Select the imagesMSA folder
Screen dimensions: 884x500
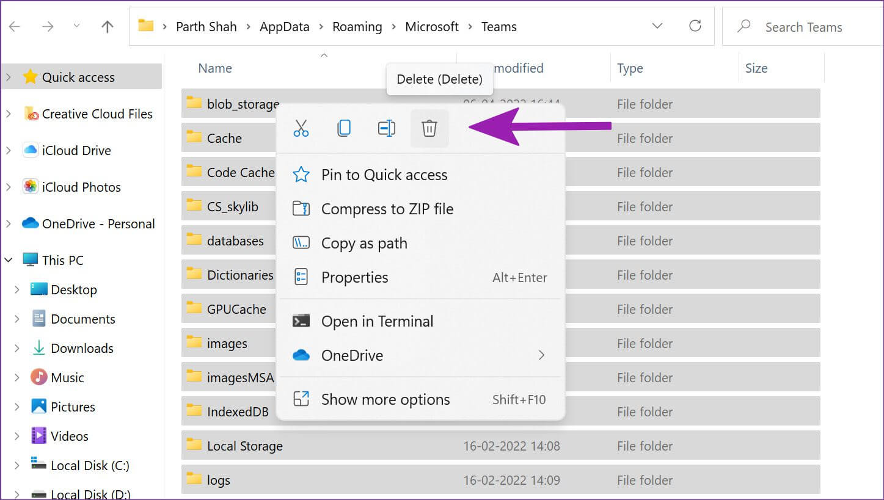[x=229, y=377]
